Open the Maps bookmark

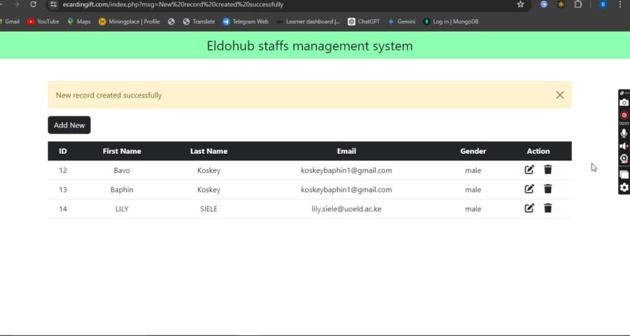(79, 21)
